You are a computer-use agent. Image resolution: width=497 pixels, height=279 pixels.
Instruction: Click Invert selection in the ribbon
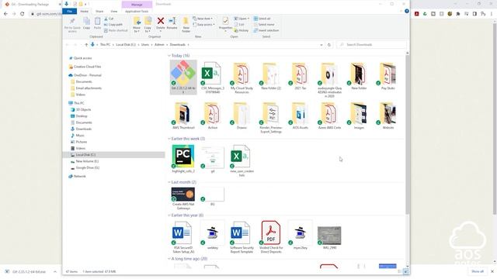point(266,30)
